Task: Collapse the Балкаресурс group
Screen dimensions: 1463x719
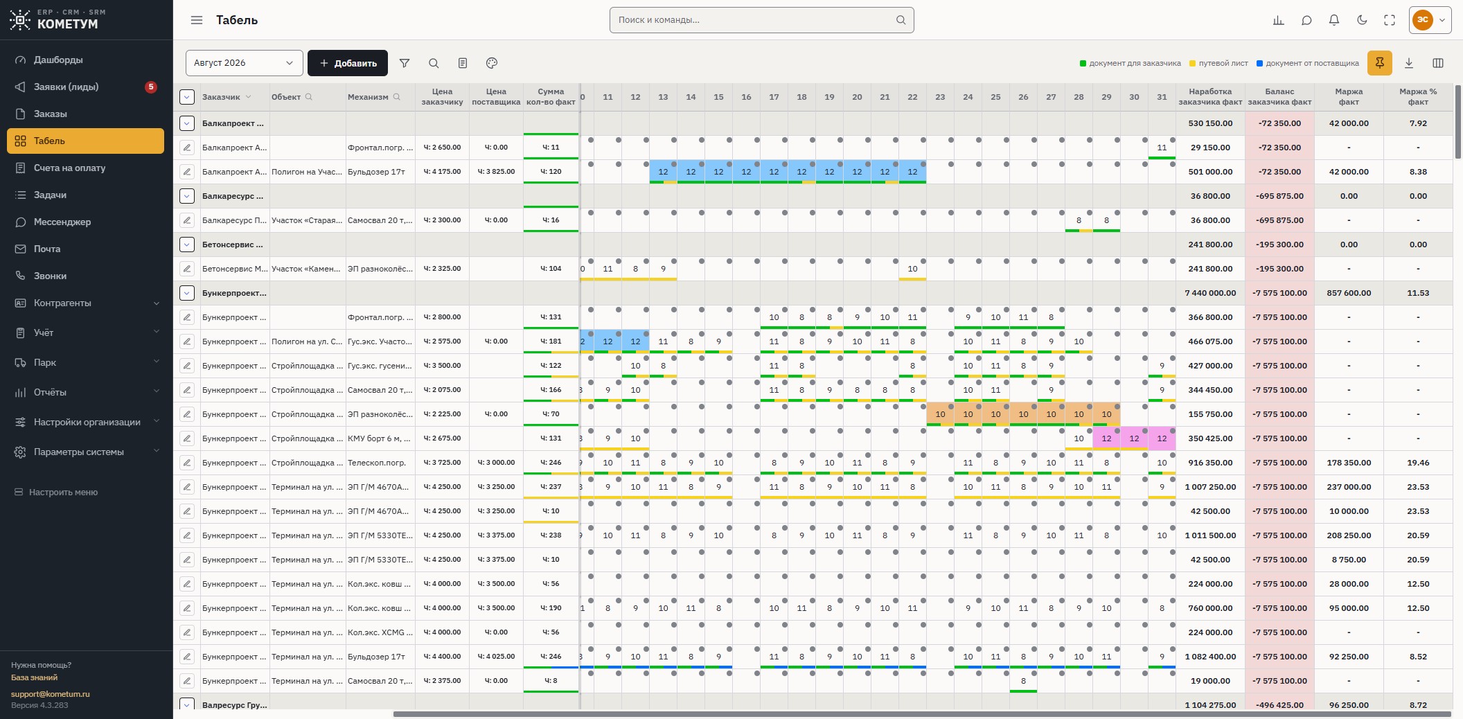Action: tap(187, 196)
